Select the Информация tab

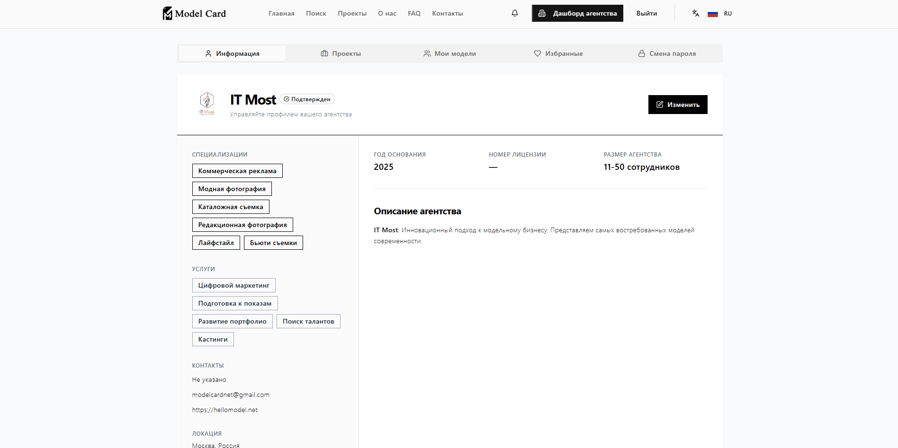click(x=232, y=53)
